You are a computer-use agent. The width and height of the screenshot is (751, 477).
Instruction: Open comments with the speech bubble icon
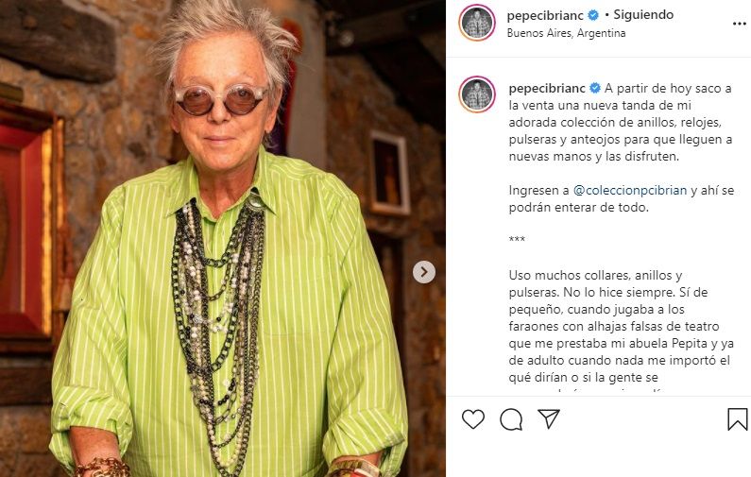[x=510, y=419]
